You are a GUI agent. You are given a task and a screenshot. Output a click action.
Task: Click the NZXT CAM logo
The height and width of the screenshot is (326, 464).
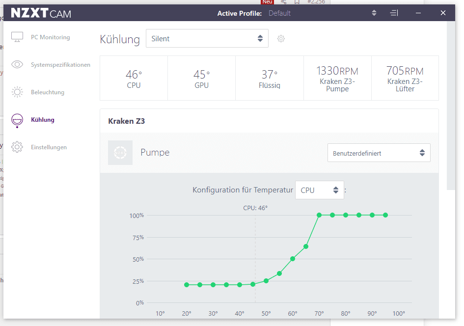point(41,13)
